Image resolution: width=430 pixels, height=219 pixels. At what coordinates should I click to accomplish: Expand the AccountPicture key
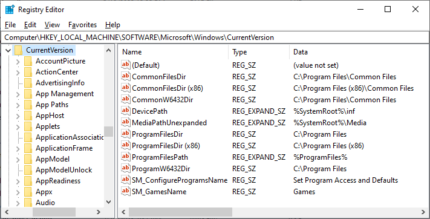point(18,62)
